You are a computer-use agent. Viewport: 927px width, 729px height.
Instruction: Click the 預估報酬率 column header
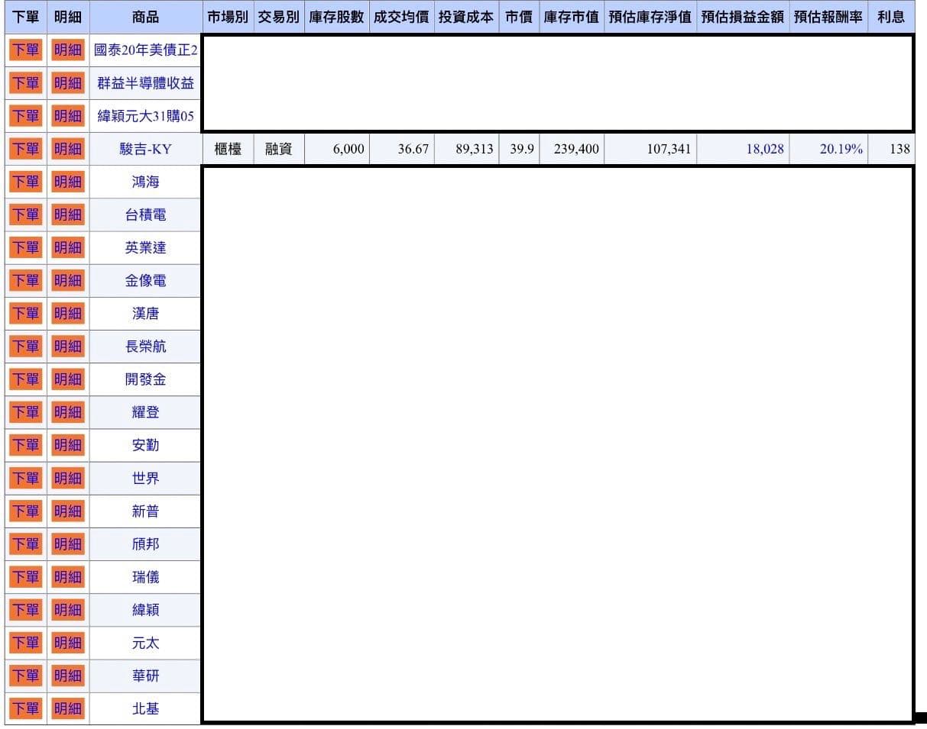[x=828, y=17]
